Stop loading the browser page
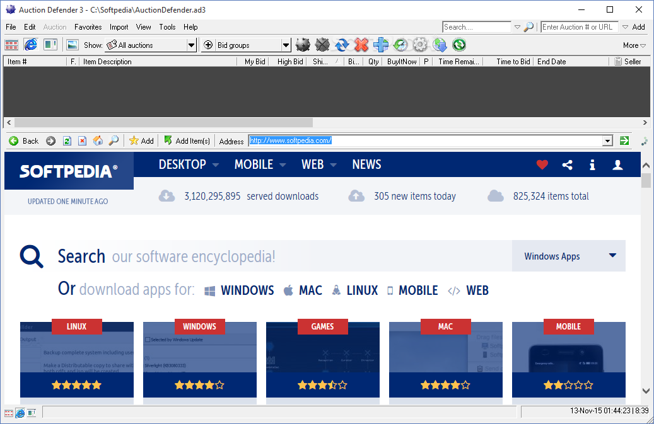Screen dimensions: 654x424 click(82, 140)
